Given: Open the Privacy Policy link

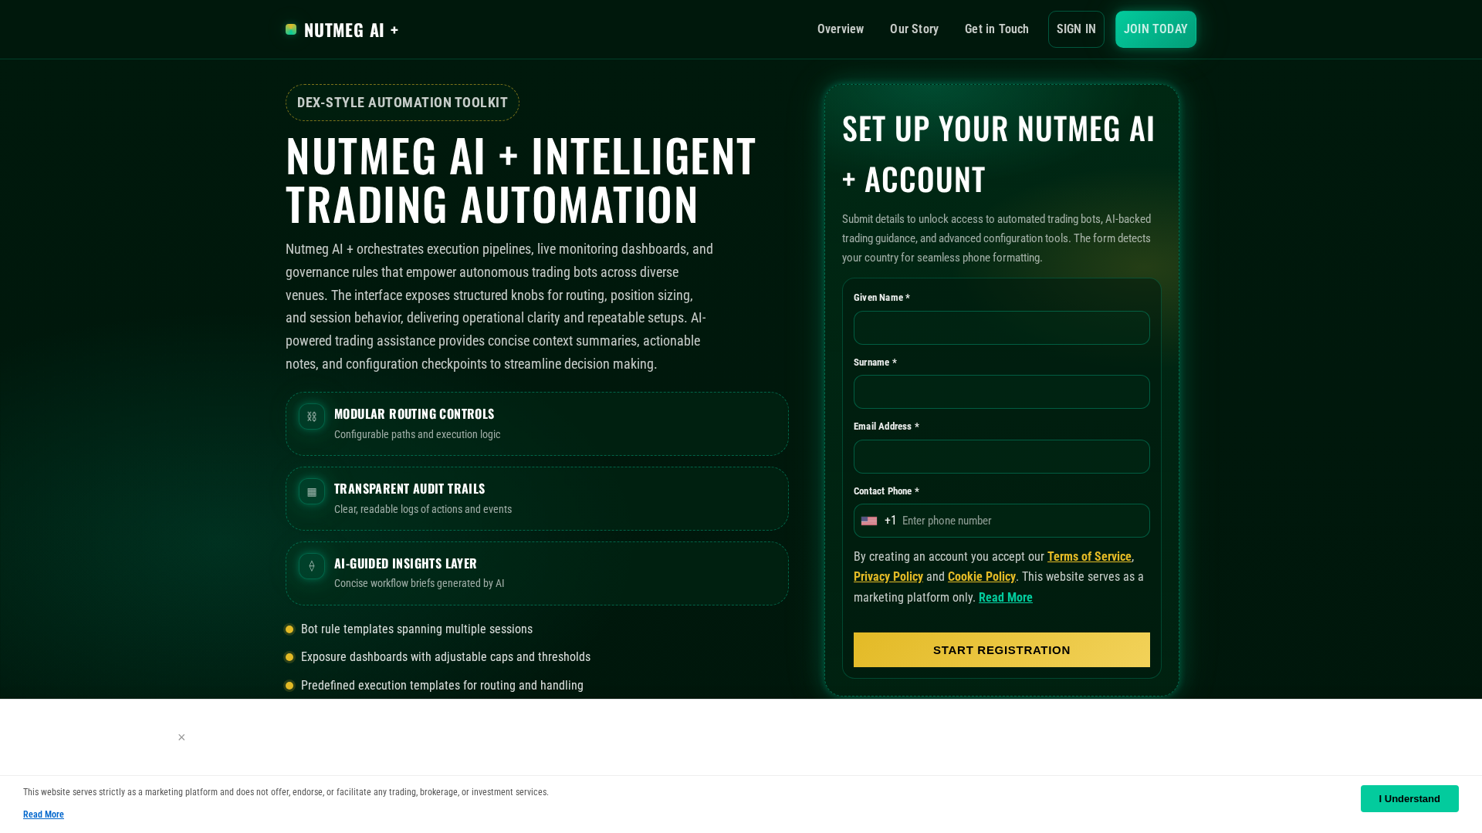Looking at the screenshot, I should 888,577.
